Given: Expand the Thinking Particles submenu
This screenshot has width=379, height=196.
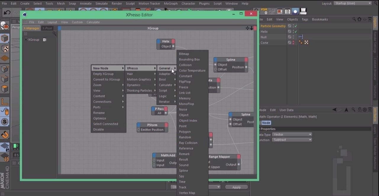Looking at the screenshot, I should click(x=141, y=91).
